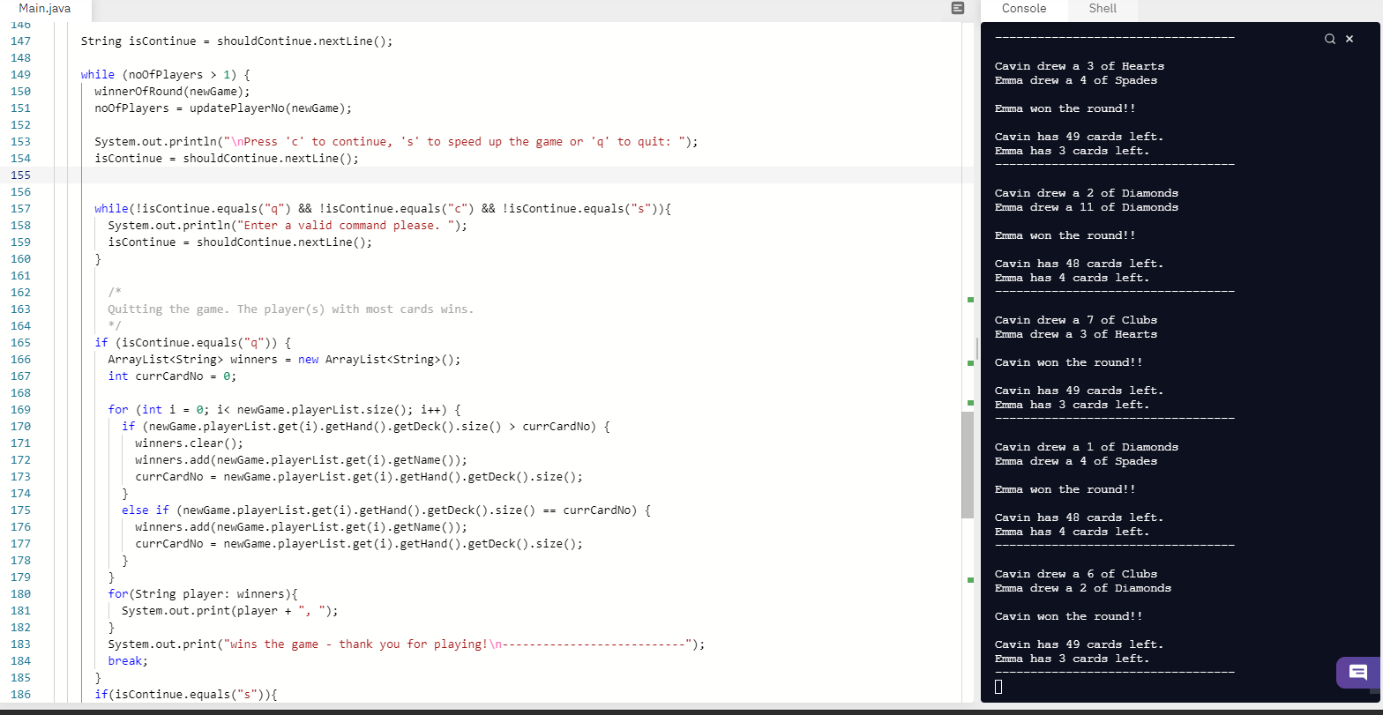1383x715 pixels.
Task: Click the 'while (noOfPlayers > 1) {' line
Action: [165, 75]
